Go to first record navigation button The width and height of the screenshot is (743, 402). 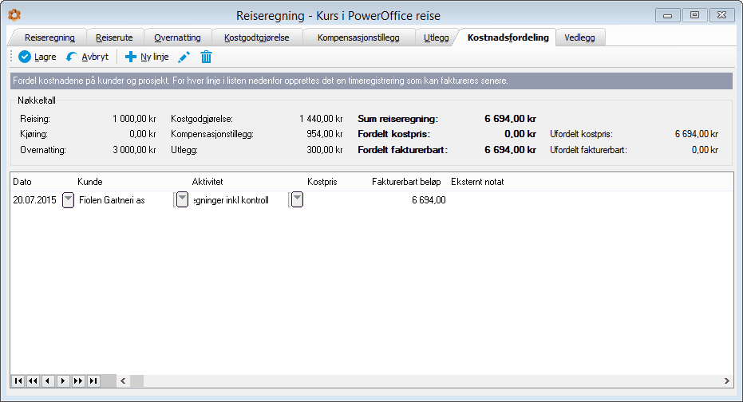pyautogui.click(x=18, y=380)
